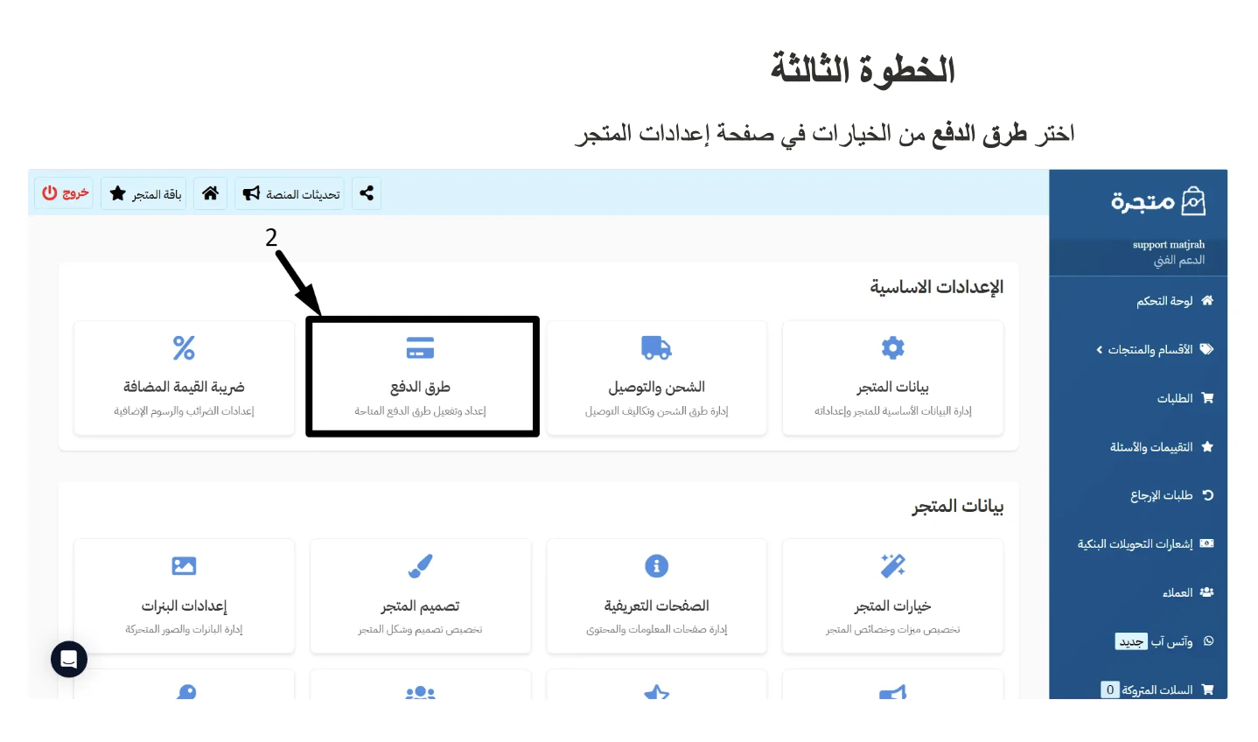
Task: Click the image icon for إعدادات البنرات
Action: point(185,566)
